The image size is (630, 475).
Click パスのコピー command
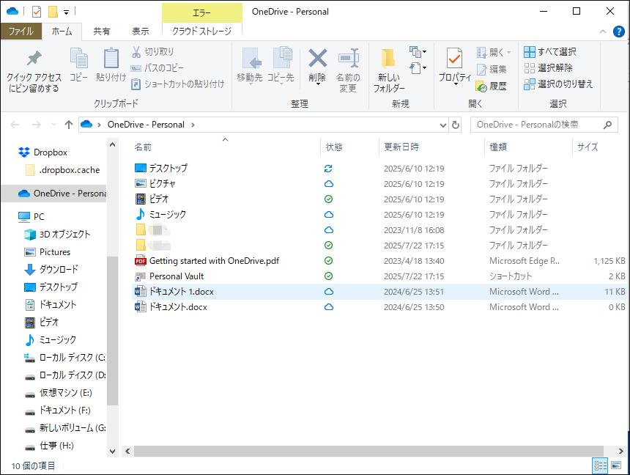[157, 67]
